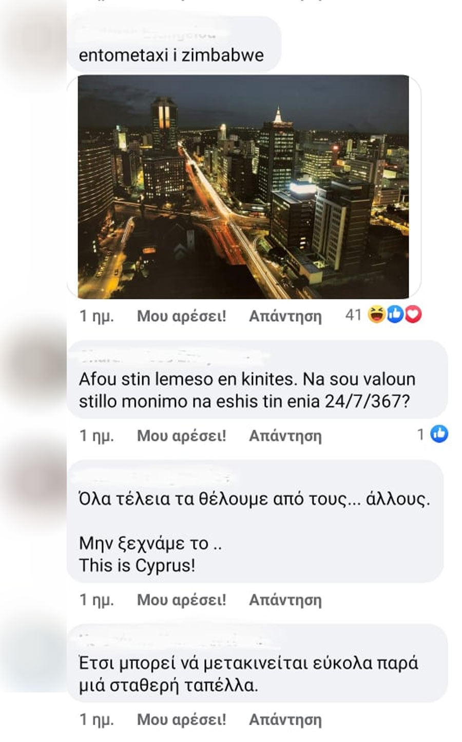Screen dimensions: 462x742
Task: Click the thumbs-up icon on the lemeso comment
Action: click(439, 434)
